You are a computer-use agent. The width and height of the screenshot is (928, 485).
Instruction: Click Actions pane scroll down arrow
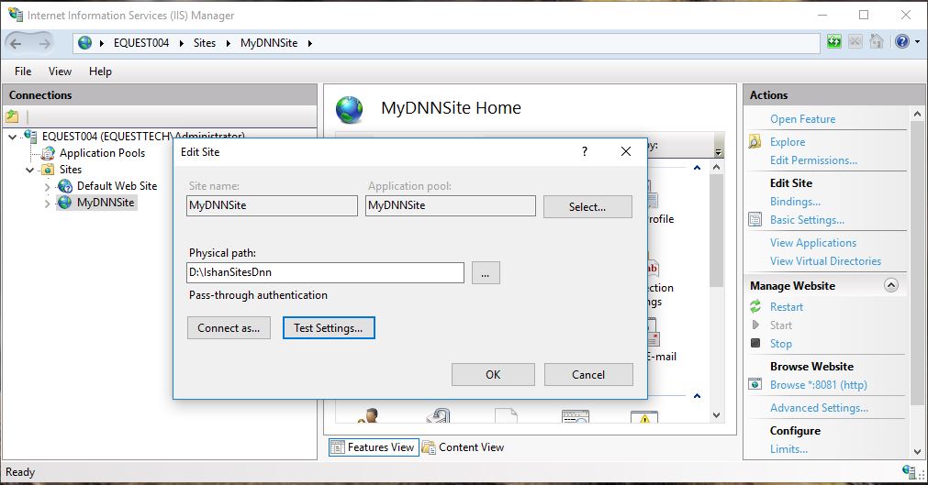917,451
